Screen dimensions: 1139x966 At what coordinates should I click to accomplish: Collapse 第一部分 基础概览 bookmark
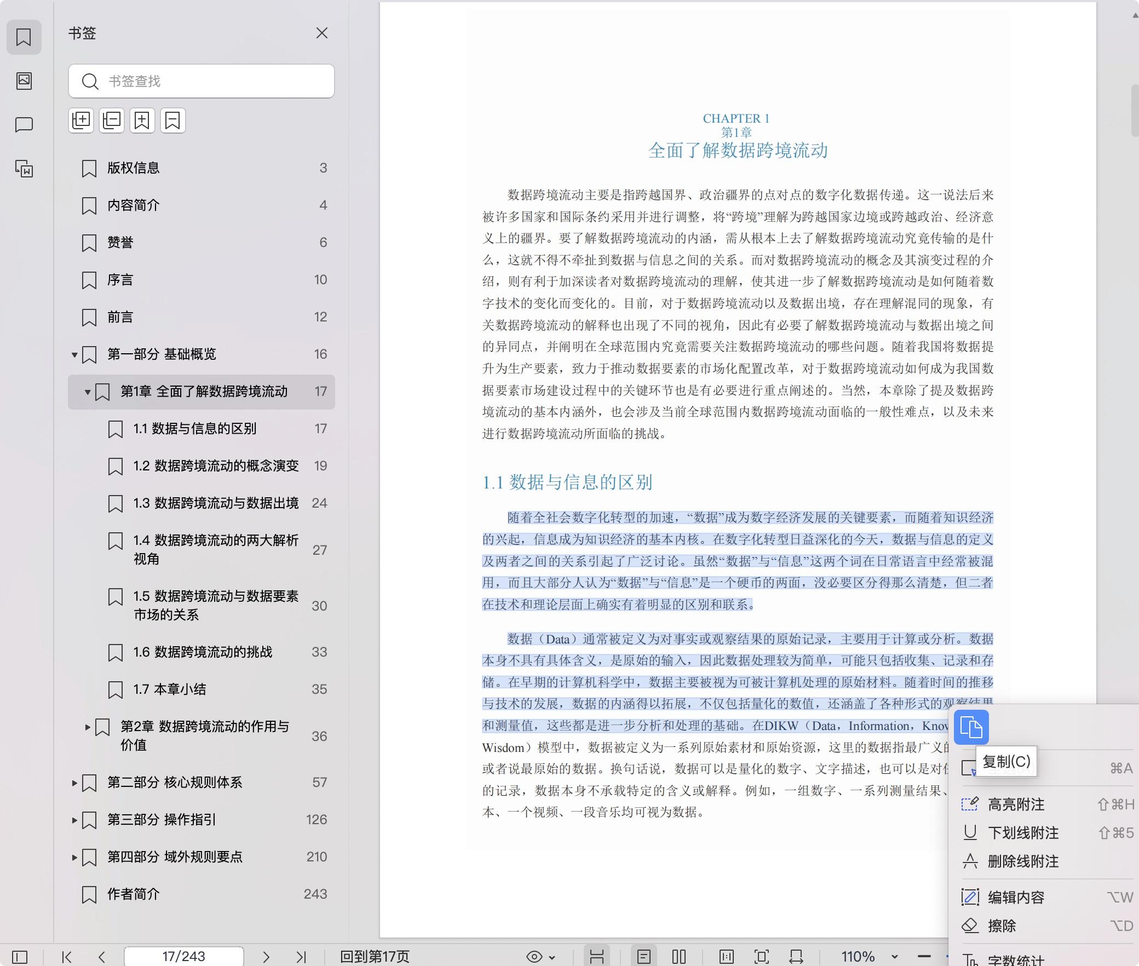pos(74,355)
